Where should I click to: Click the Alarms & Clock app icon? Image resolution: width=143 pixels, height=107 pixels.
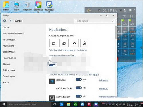click(x=52, y=98)
